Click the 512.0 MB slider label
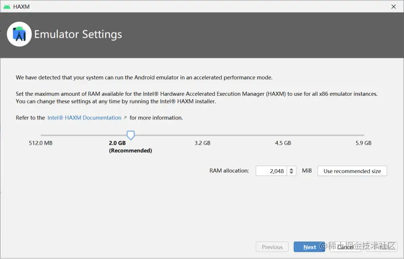 pos(41,143)
